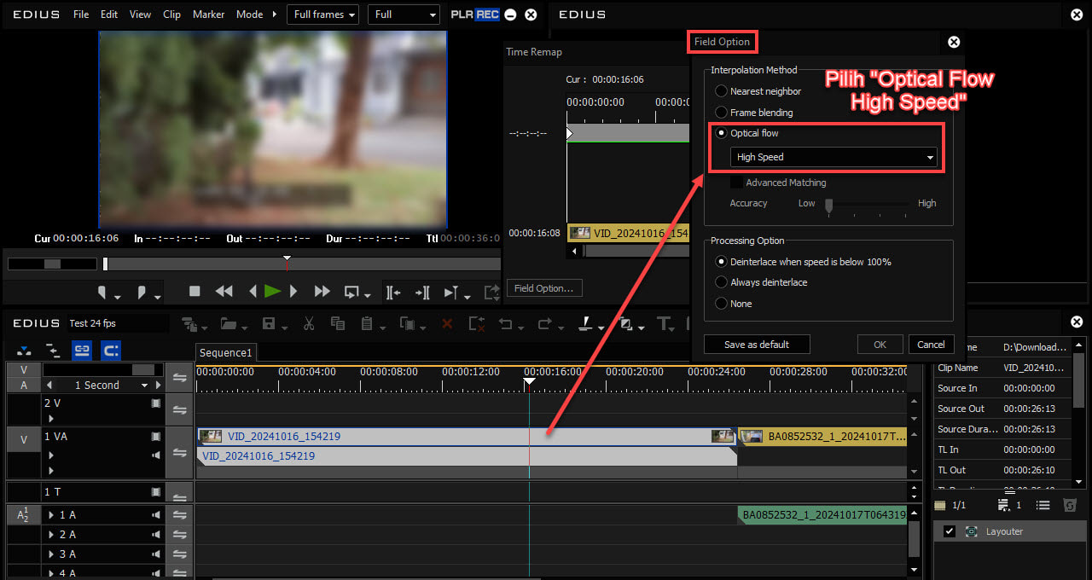The image size is (1092, 580).
Task: Click the save project floppy icon
Action: point(269,324)
